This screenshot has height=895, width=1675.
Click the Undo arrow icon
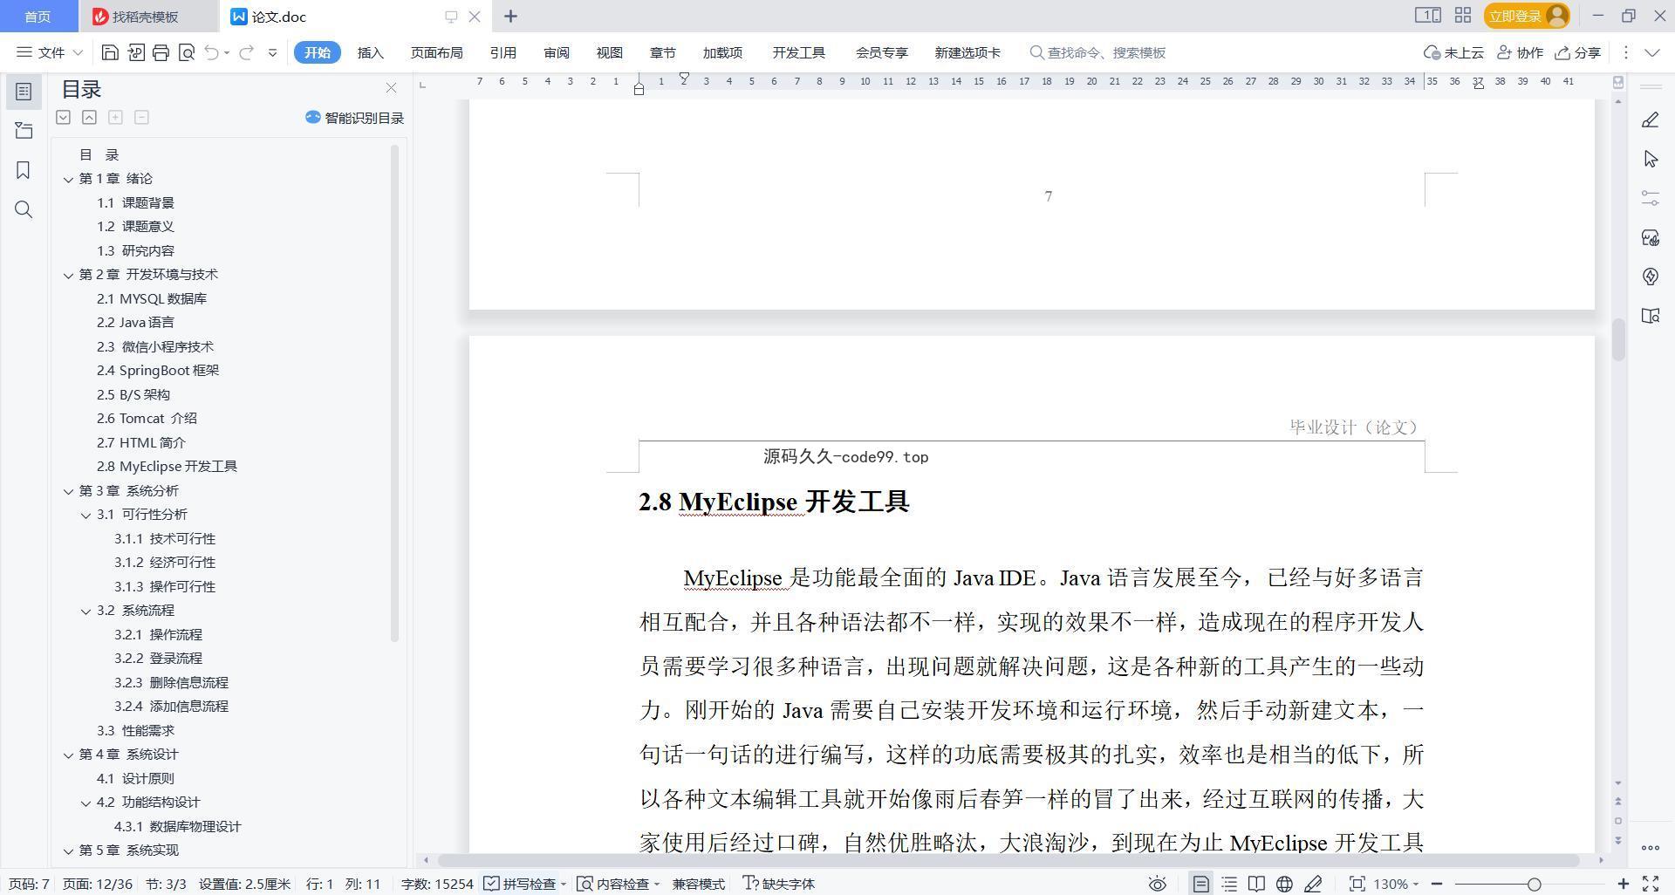[x=212, y=52]
